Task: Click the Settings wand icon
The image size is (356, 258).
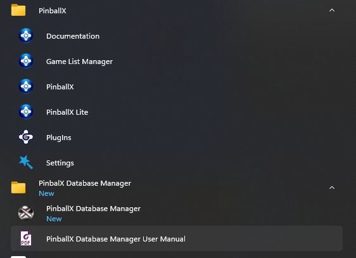Action: 26,162
